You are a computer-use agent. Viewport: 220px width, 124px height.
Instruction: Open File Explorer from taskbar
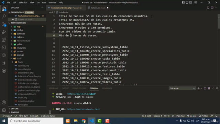pos(76,121)
